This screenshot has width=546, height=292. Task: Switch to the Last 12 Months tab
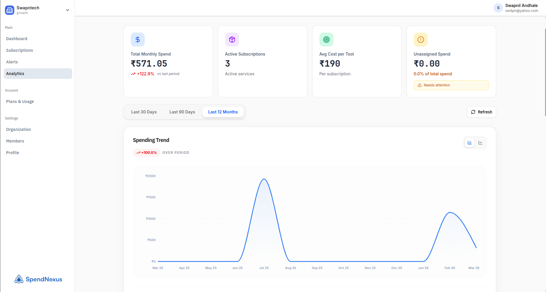[223, 112]
